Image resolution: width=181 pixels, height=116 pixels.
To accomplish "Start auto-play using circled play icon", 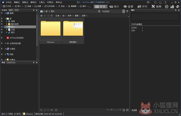I will (x=56, y=110).
